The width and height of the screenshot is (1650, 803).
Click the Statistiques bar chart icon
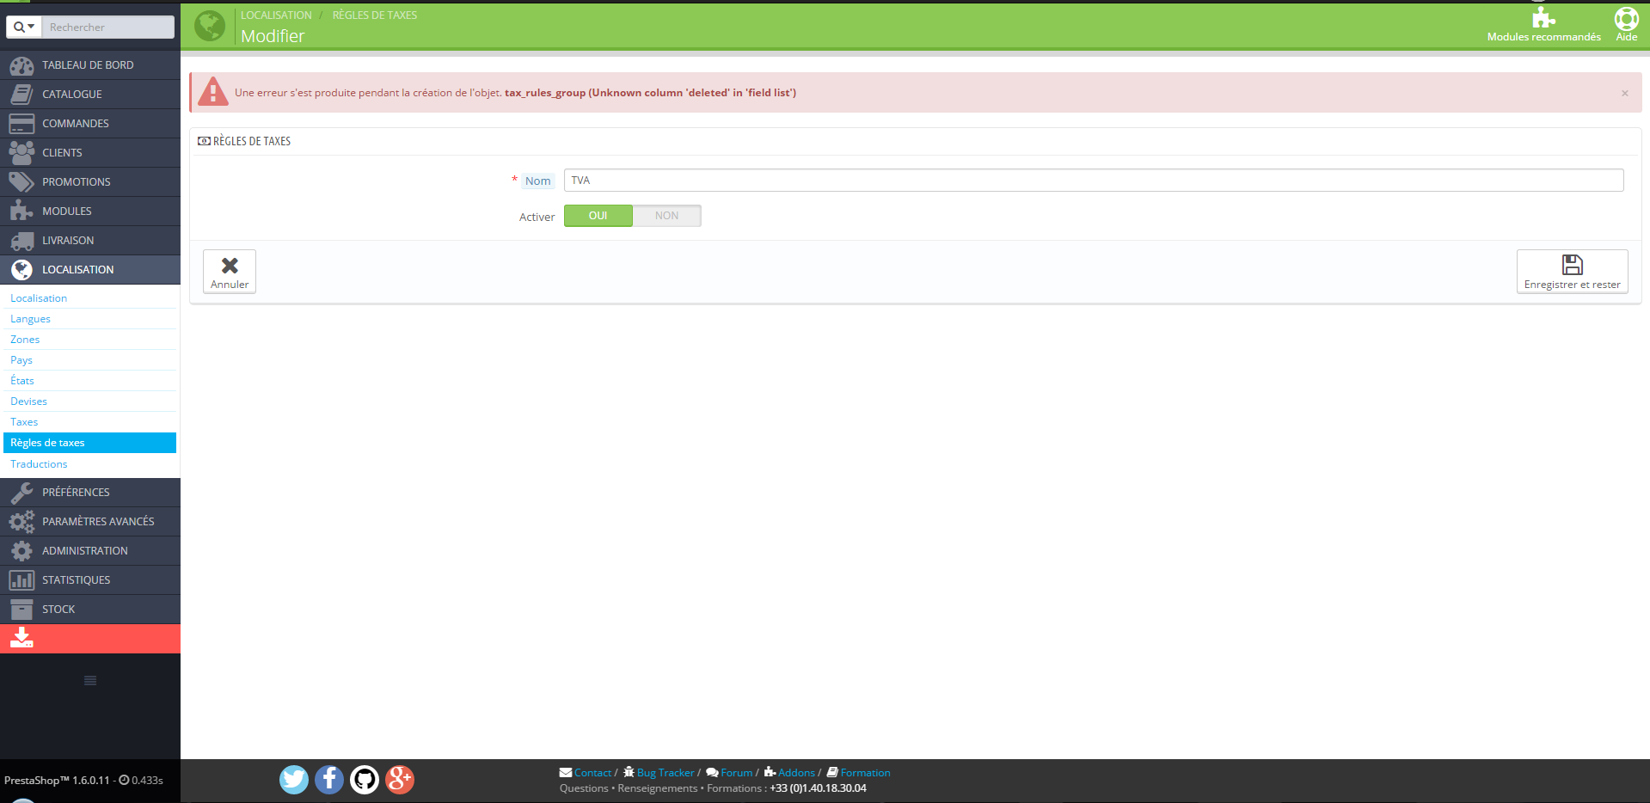point(21,580)
